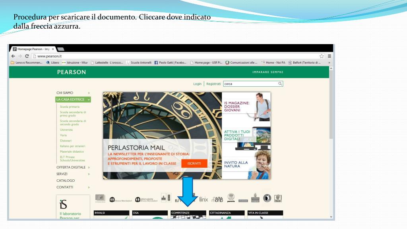This screenshot has height=229, width=407.
Task: Open Home page - USR Pi... bookmark
Action: click(x=206, y=62)
